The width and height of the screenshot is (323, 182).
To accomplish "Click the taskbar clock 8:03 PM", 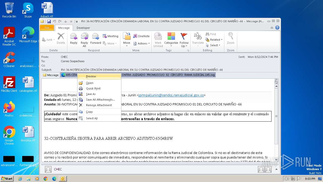I will click(x=310, y=179).
